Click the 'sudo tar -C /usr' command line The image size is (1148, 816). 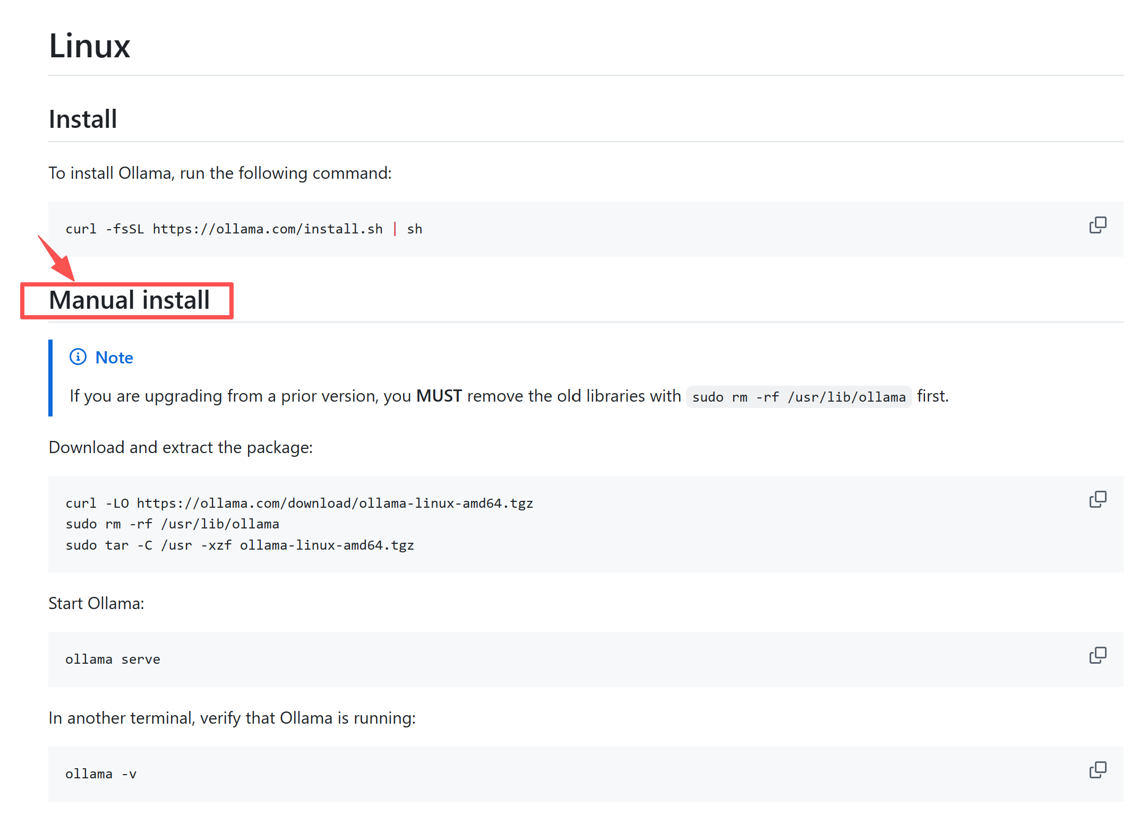[x=239, y=545]
